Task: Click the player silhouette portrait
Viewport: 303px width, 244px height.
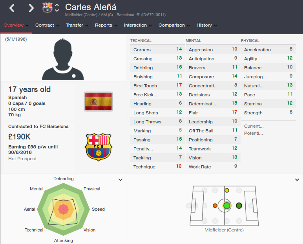Action: coord(63,59)
